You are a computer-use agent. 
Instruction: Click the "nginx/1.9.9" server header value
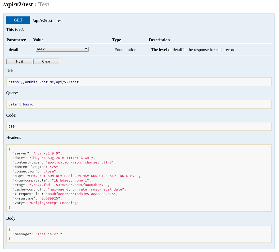pyautogui.click(x=47, y=153)
